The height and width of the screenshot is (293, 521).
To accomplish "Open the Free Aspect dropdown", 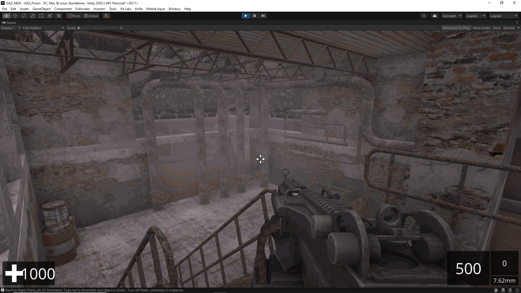I will click(x=43, y=28).
